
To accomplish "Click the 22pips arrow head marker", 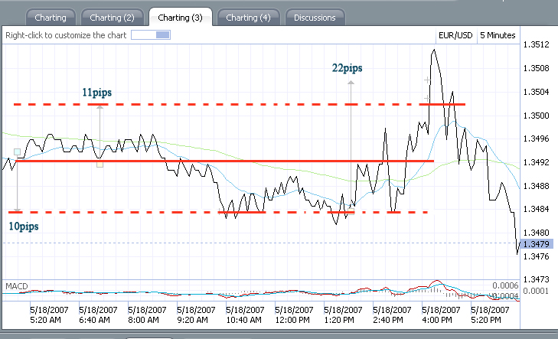I will pyautogui.click(x=351, y=83).
